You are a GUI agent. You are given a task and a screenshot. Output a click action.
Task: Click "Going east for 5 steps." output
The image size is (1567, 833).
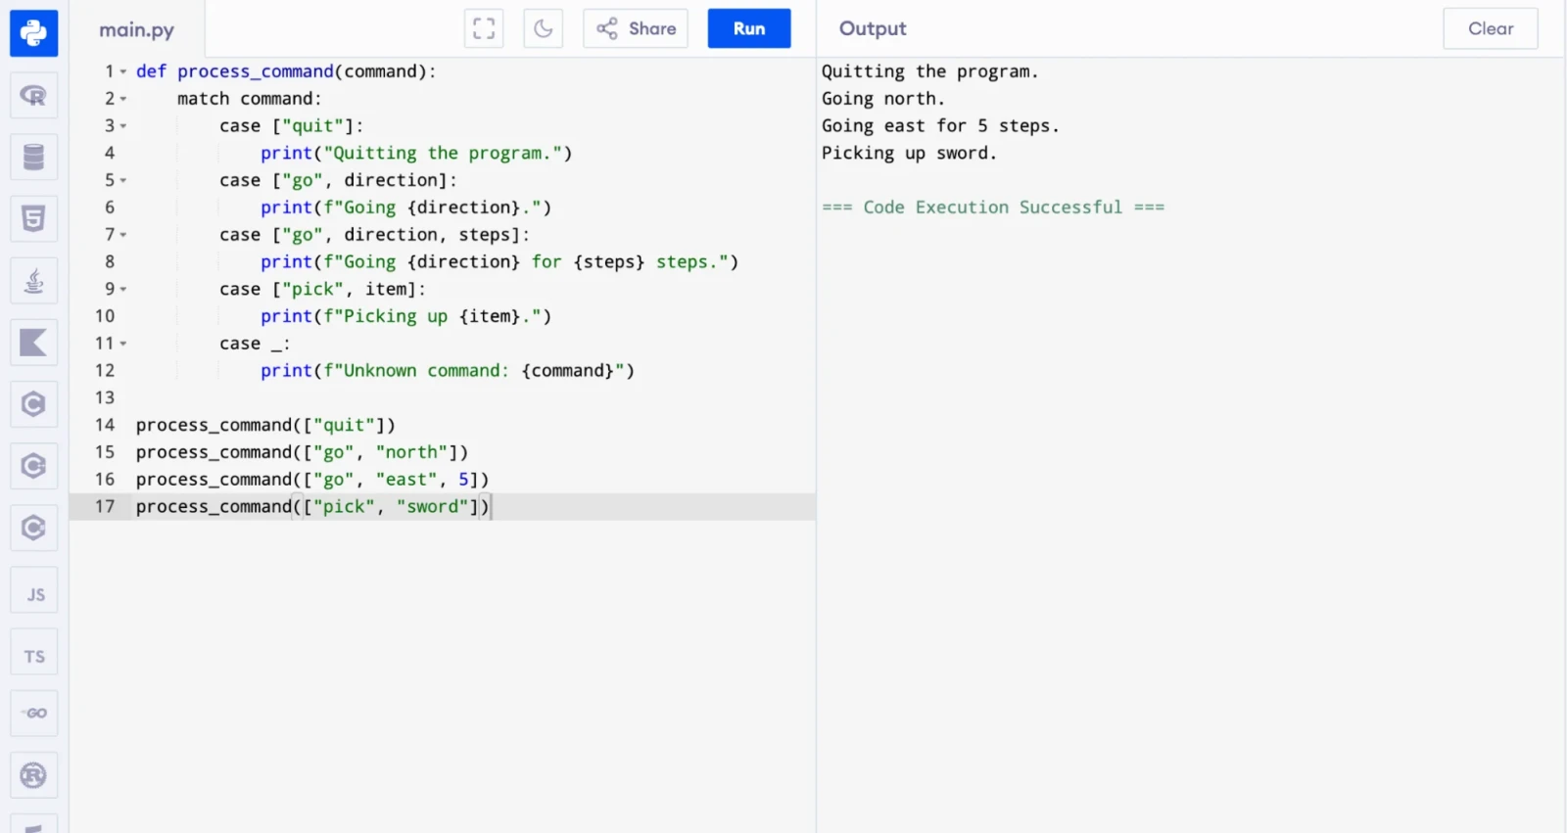coord(940,126)
